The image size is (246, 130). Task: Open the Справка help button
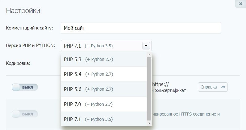coord(213,87)
